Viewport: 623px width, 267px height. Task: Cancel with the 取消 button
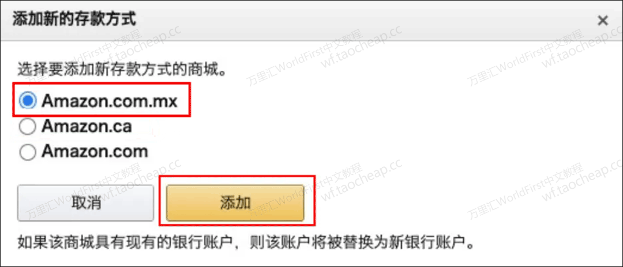[x=85, y=203]
